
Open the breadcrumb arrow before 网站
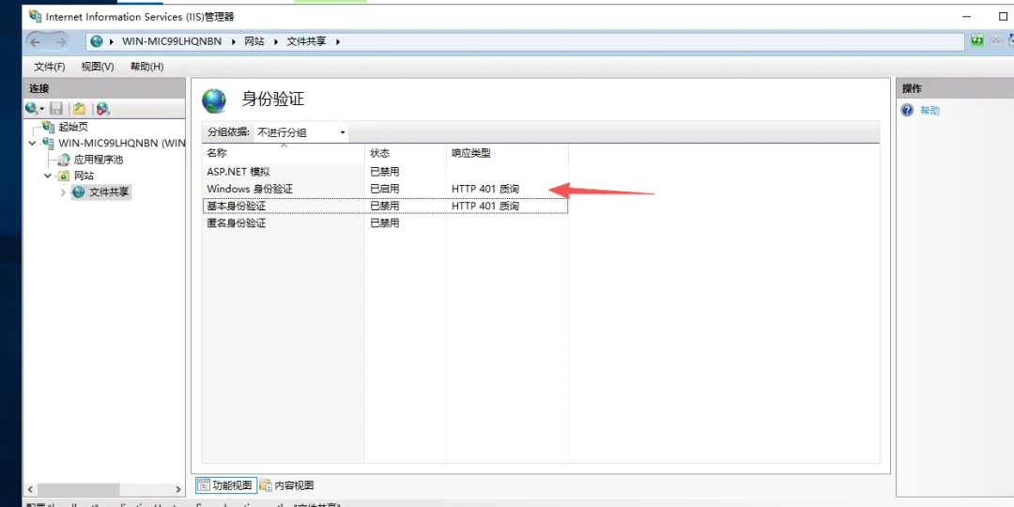point(234,41)
